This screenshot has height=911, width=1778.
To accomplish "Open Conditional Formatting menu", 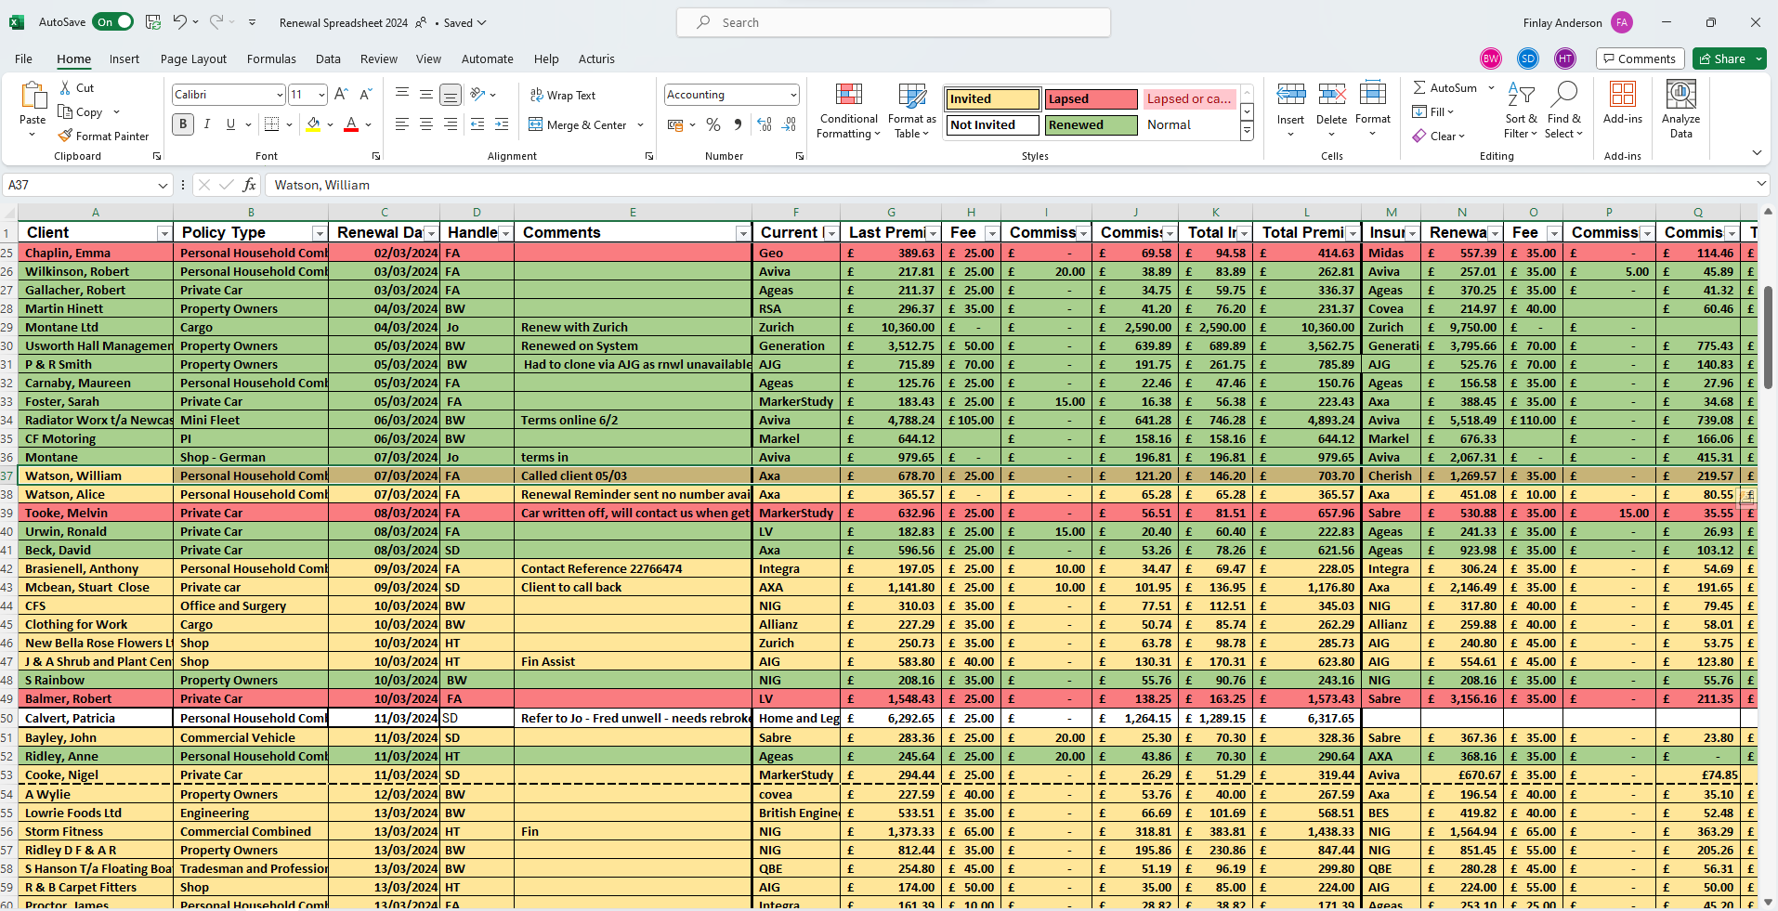I will tap(848, 111).
